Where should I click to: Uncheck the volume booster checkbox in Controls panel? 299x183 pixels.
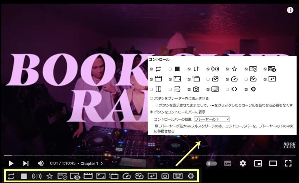click(208, 69)
